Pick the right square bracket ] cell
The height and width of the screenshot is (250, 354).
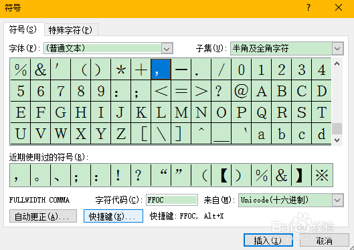181,134
